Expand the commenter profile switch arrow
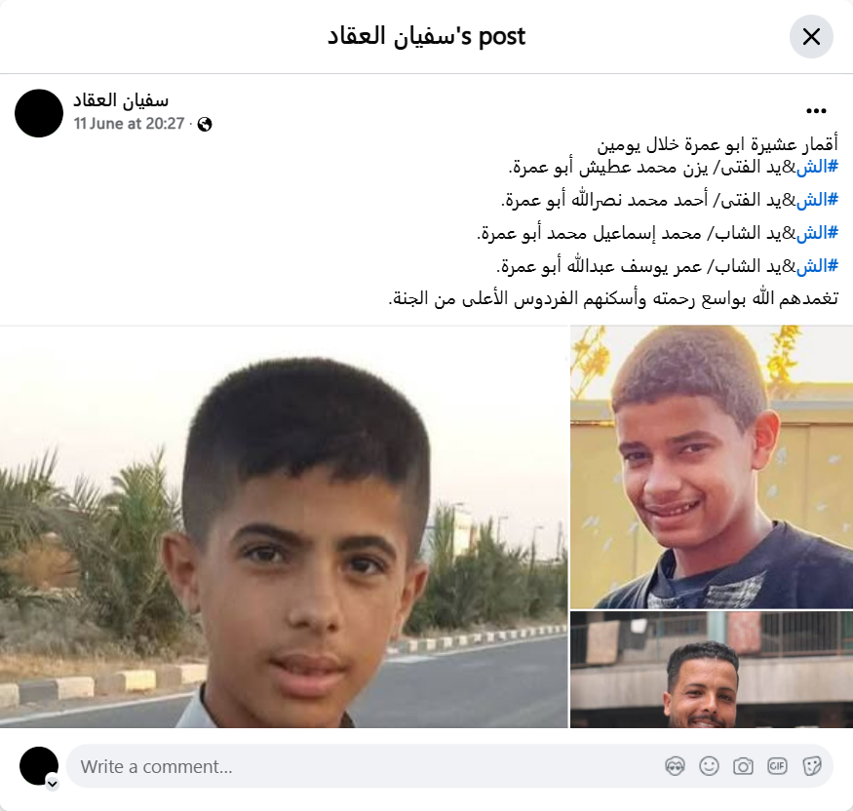The image size is (853, 811). point(53,784)
